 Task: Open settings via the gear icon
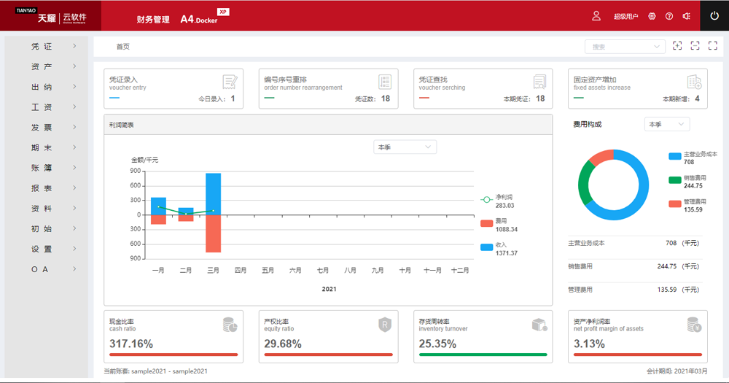coord(652,16)
